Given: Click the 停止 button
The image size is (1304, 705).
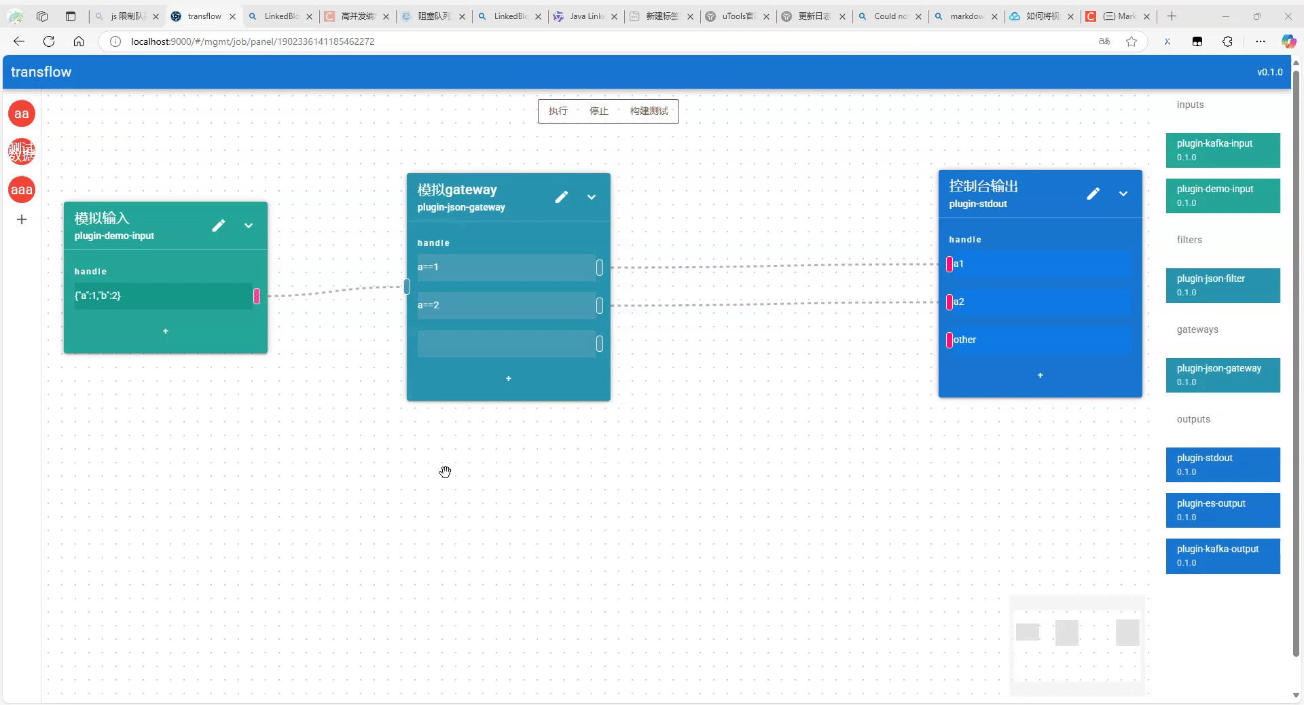Looking at the screenshot, I should (x=599, y=111).
